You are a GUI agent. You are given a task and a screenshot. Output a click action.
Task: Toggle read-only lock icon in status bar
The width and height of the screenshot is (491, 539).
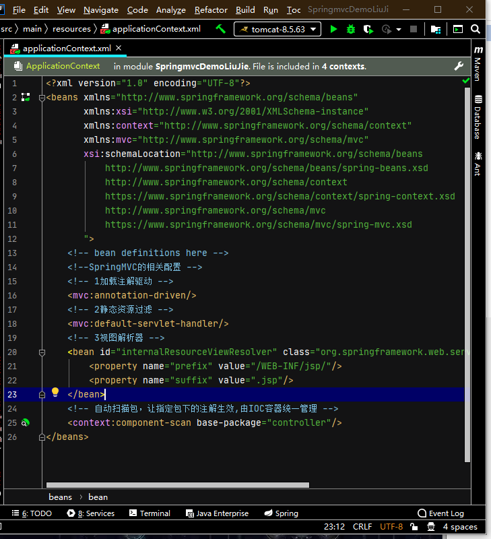[414, 527]
